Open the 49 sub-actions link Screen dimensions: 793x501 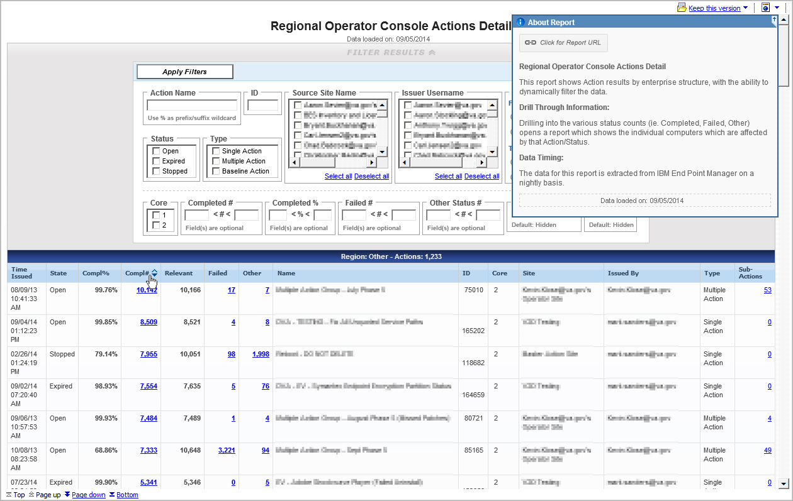click(x=768, y=450)
